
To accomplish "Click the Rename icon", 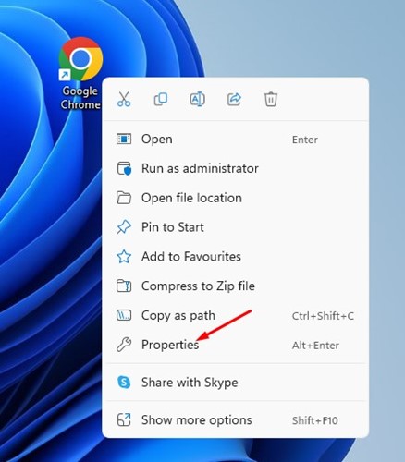I will [x=197, y=99].
